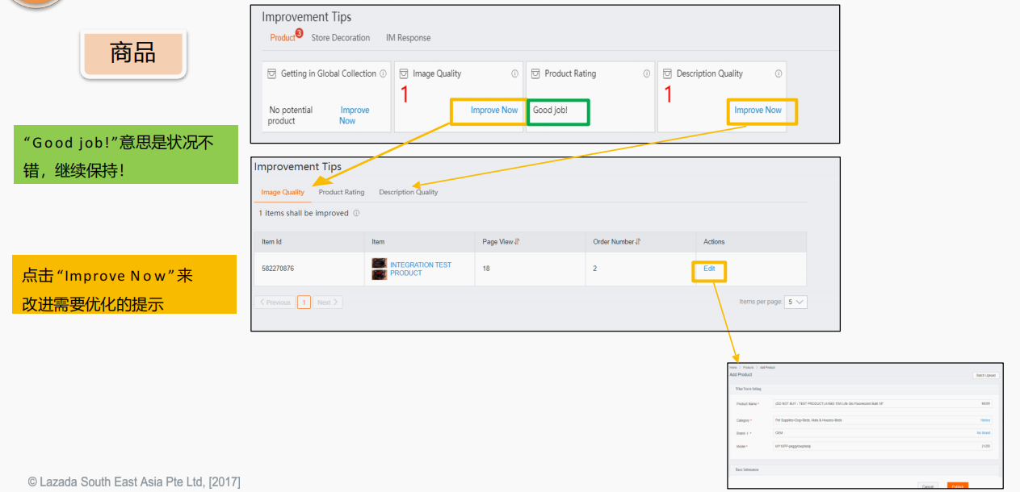Image resolution: width=1020 pixels, height=492 pixels.
Task: Click Improve Now on Image Quality card
Action: click(494, 110)
